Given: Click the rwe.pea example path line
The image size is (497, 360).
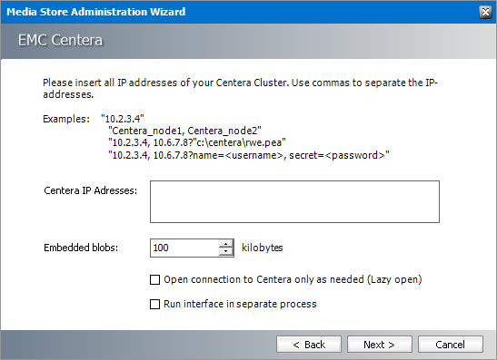Looking at the screenshot, I should [x=197, y=142].
